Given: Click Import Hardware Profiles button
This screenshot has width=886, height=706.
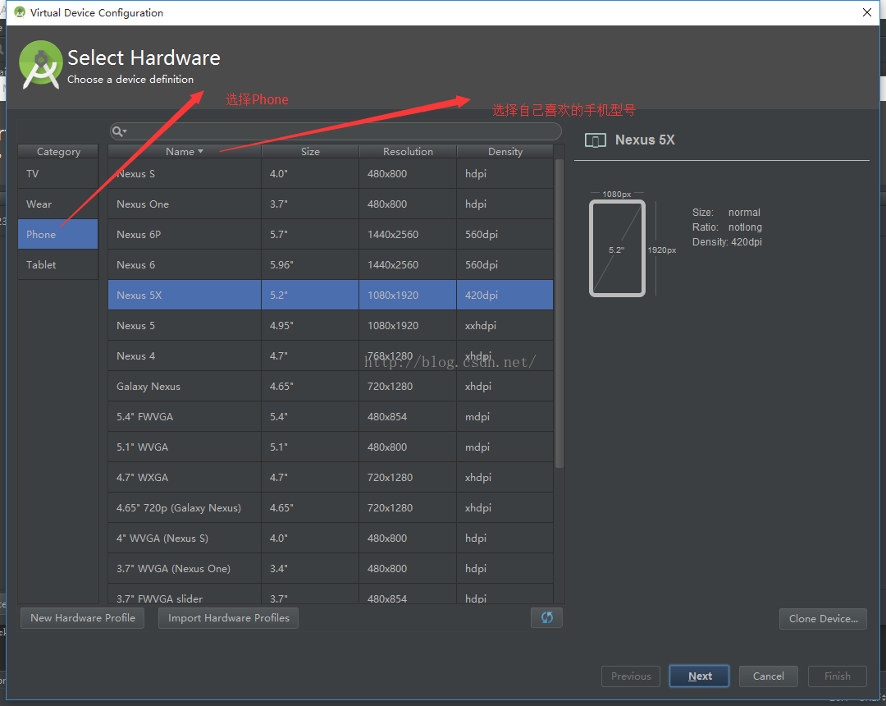Looking at the screenshot, I should pyautogui.click(x=228, y=618).
